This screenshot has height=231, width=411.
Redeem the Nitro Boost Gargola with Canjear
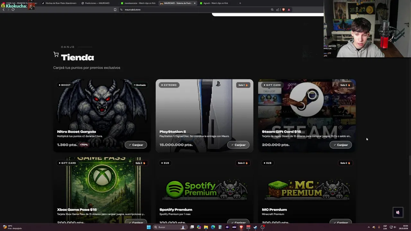point(136,145)
